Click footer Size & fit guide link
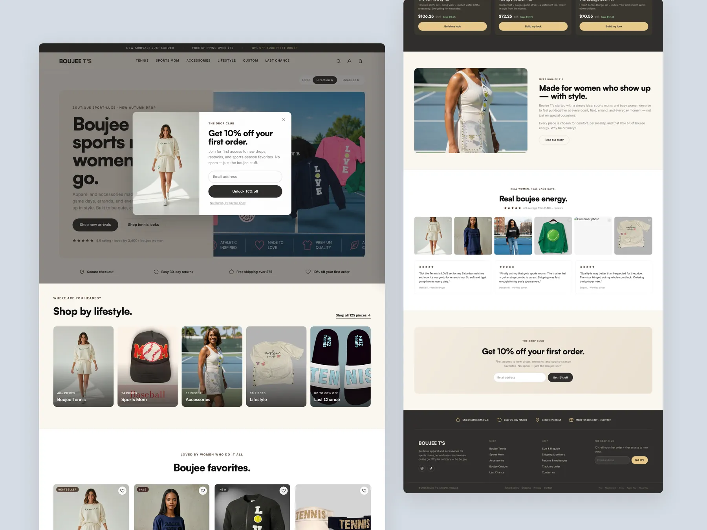This screenshot has height=530, width=707. pos(551,448)
